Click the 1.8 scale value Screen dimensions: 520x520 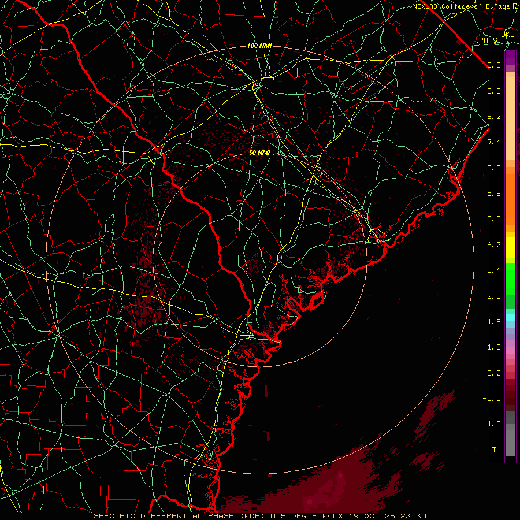(x=494, y=322)
